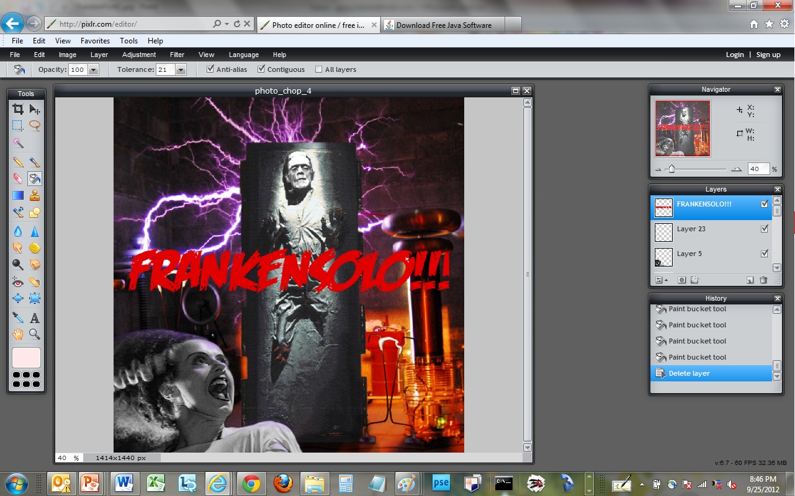Select the Eraser tool
Image resolution: width=795 pixels, height=496 pixels.
pyautogui.click(x=18, y=179)
